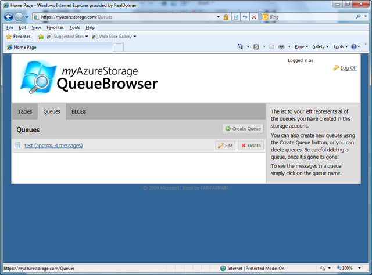Open the View menu

[36, 27]
